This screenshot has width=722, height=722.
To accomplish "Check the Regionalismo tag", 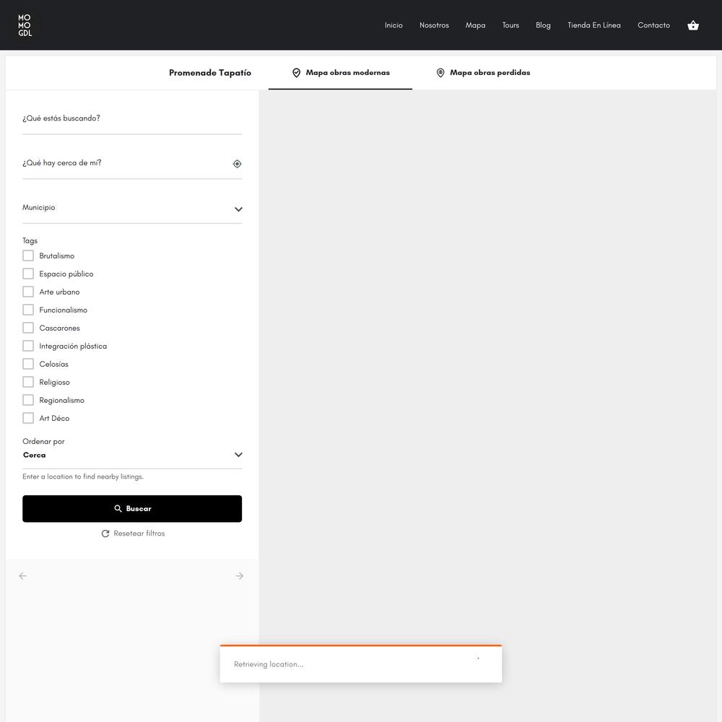I will click(x=28, y=400).
